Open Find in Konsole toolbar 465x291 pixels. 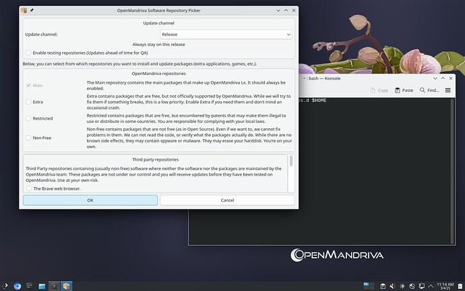pos(429,90)
